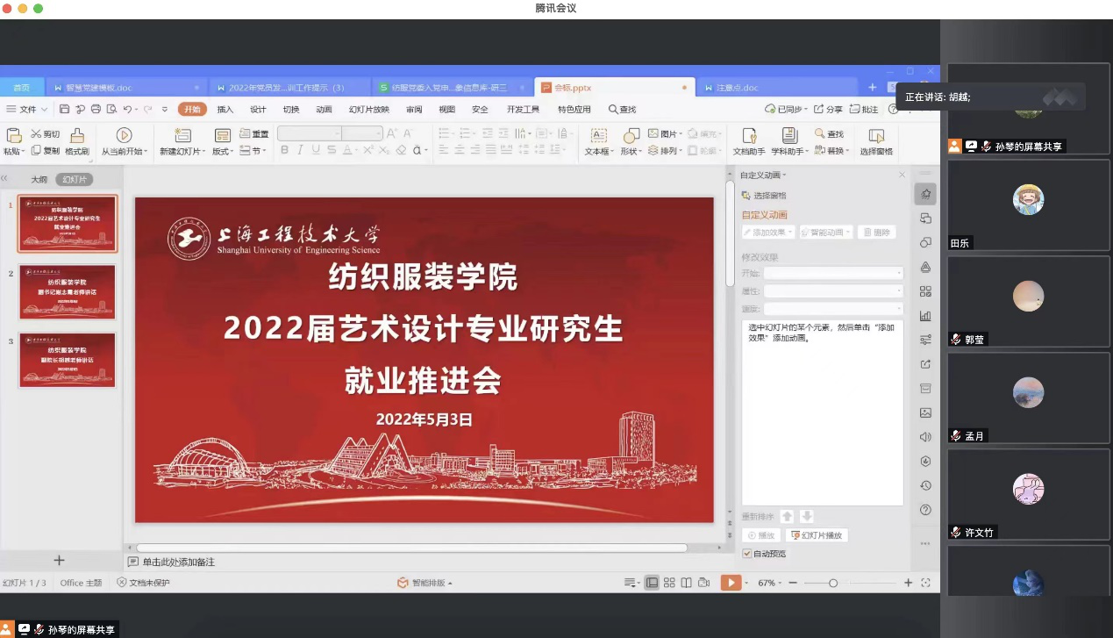Viewport: 1113px width, 638px height.
Task: Click the save icon in quick toolbar
Action: [65, 110]
